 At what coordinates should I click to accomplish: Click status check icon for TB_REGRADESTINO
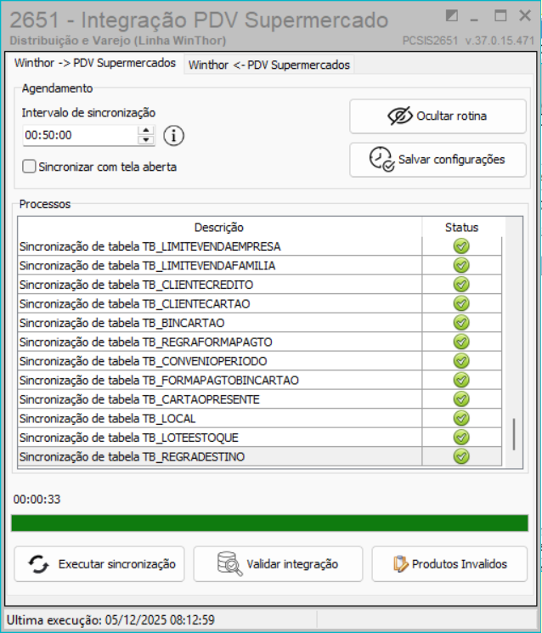461,456
